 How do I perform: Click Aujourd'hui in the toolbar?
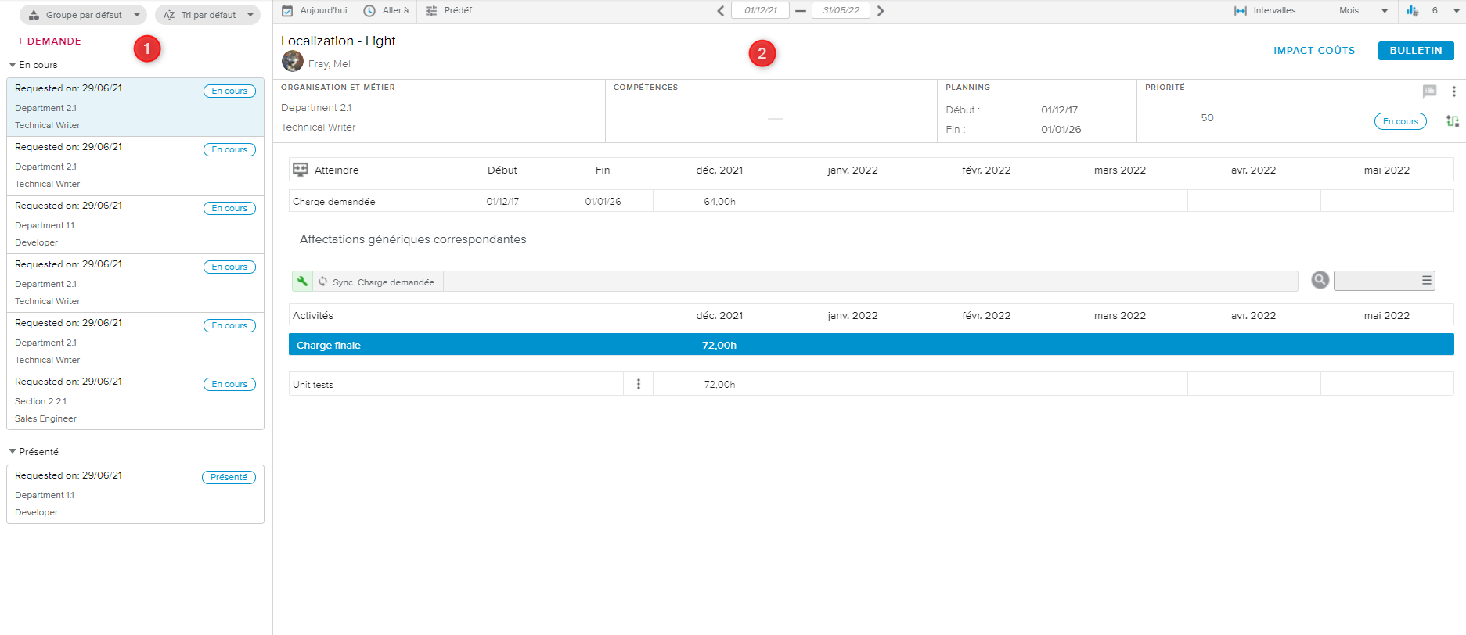315,11
